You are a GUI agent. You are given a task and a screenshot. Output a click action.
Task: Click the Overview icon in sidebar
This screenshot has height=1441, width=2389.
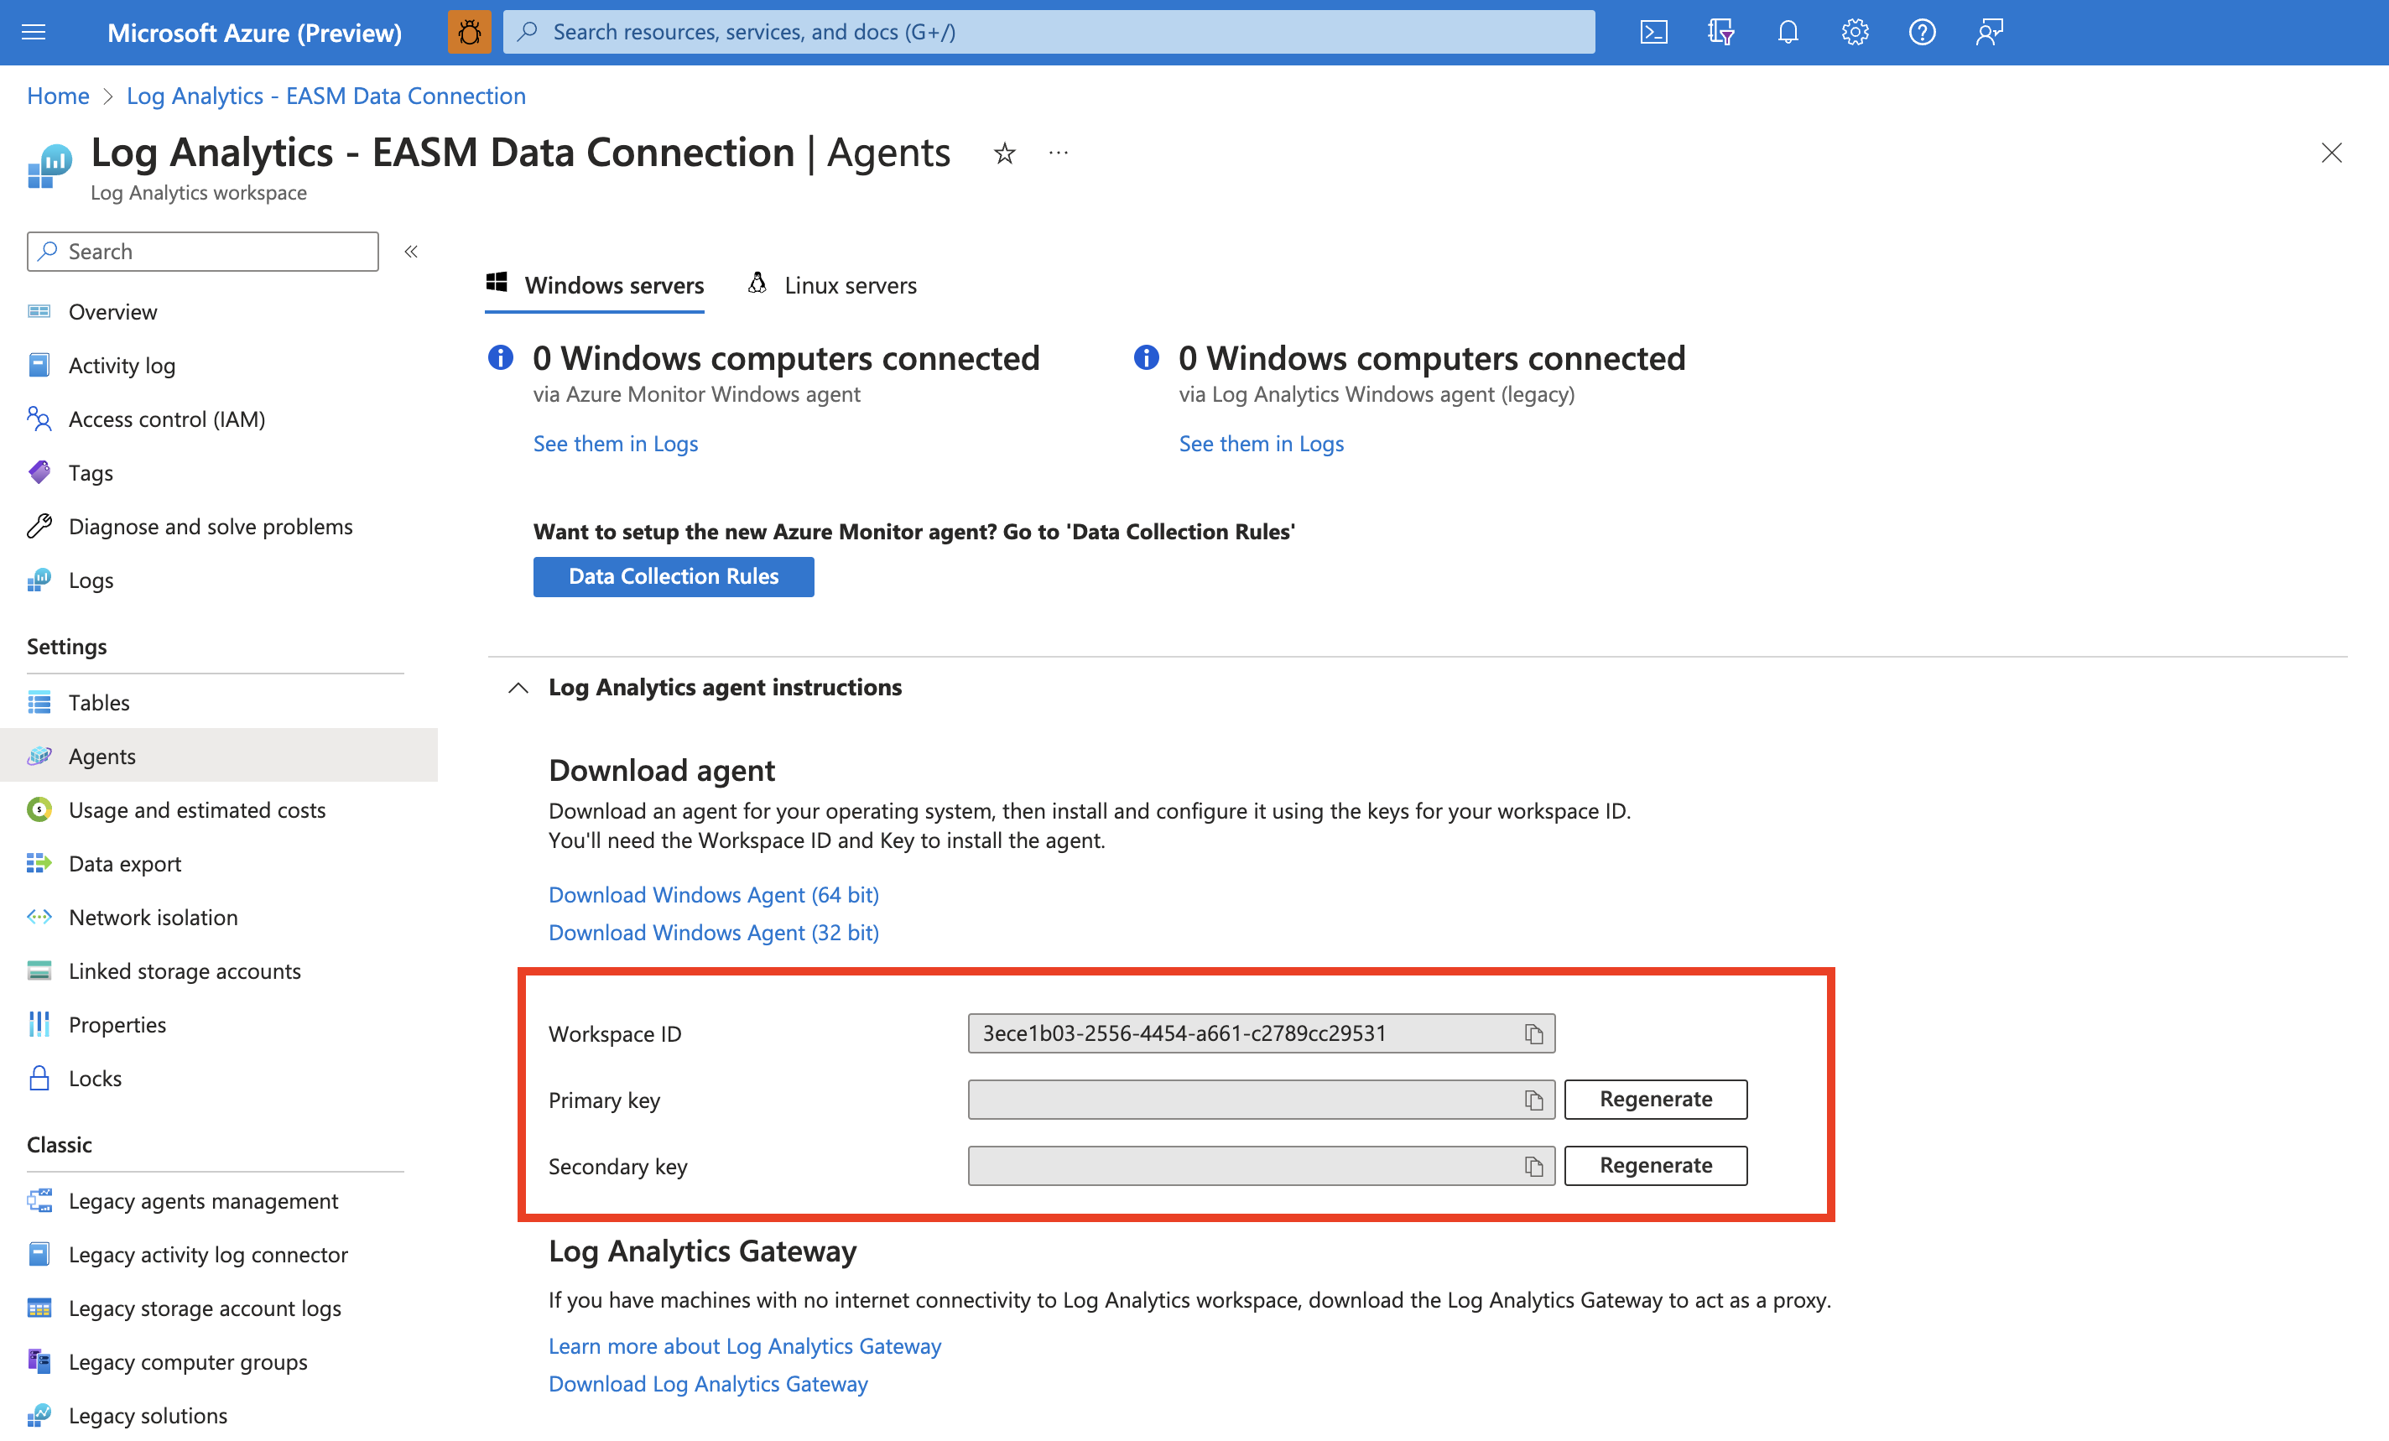tap(38, 310)
